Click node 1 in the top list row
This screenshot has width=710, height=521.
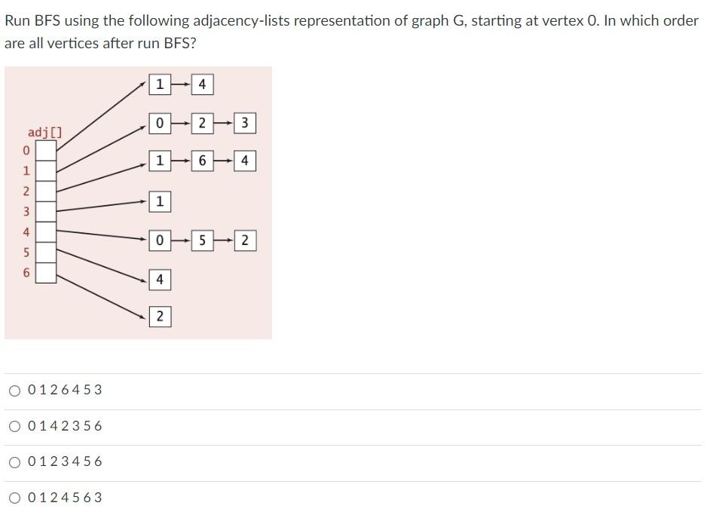click(159, 84)
